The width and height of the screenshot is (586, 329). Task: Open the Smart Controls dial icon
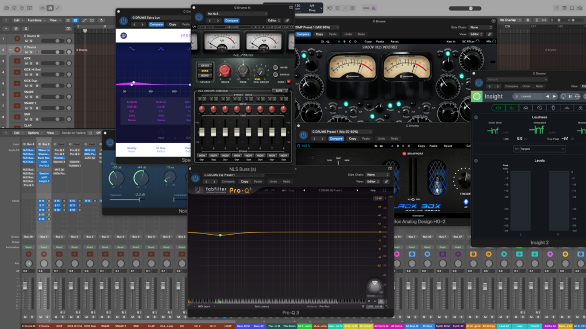pyautogui.click(x=42, y=8)
